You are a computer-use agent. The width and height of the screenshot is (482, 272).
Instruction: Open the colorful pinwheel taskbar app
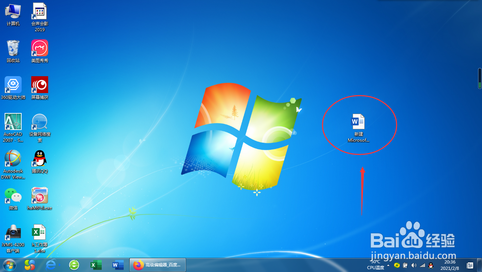point(30,265)
